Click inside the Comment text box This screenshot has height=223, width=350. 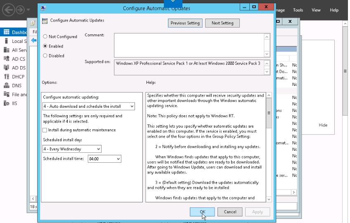pyautogui.click(x=189, y=45)
